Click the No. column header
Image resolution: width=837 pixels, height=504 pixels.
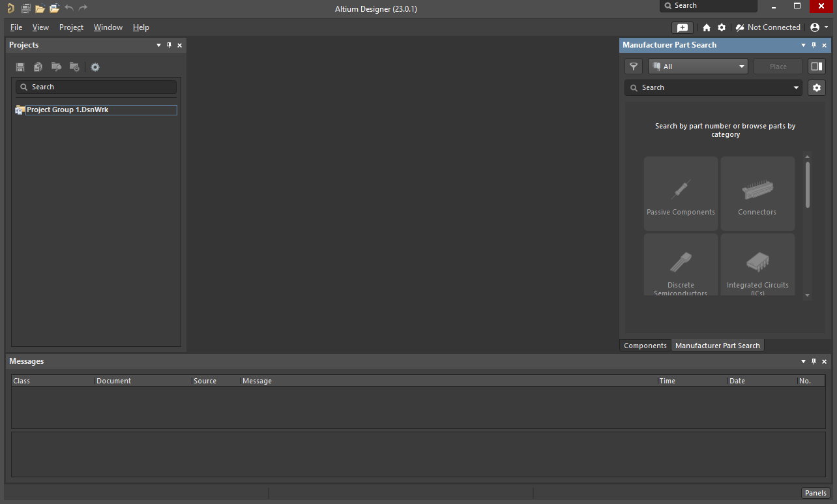810,381
